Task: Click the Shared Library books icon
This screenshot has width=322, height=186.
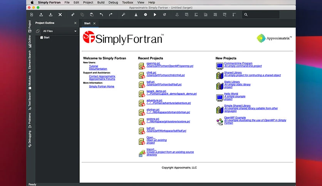Action: (220, 75)
